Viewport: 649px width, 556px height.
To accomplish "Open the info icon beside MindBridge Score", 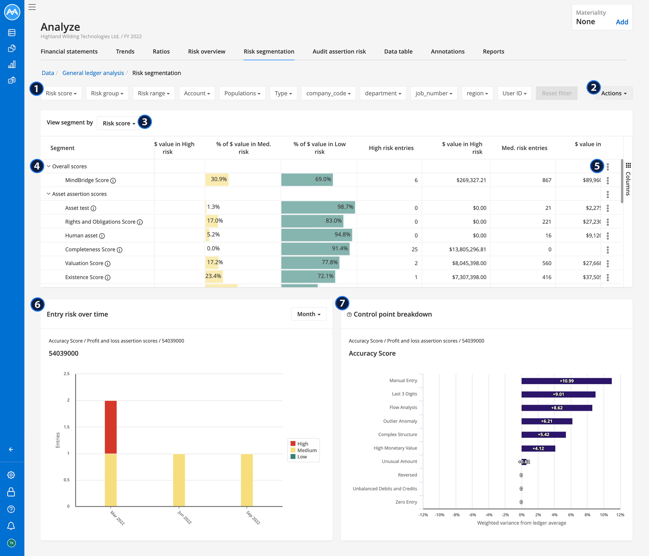I will point(113,180).
